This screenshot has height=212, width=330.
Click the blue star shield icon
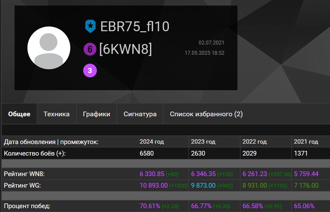tap(90, 26)
